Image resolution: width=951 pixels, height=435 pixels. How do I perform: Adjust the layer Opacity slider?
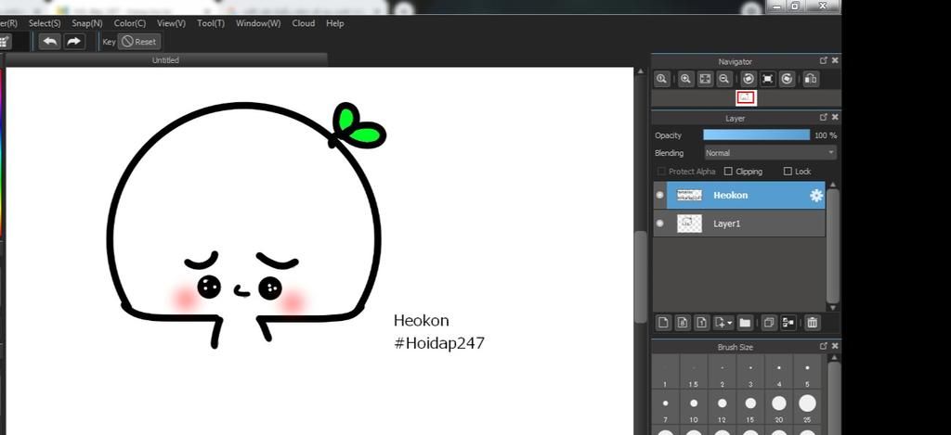tap(756, 135)
